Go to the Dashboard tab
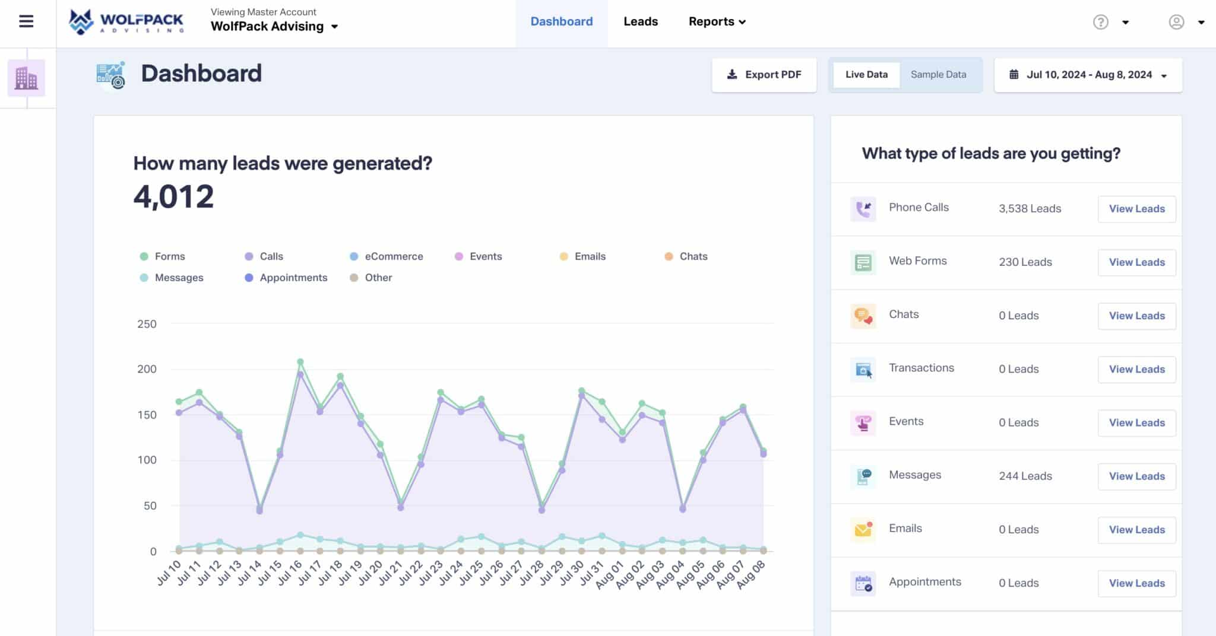1216x636 pixels. click(561, 22)
